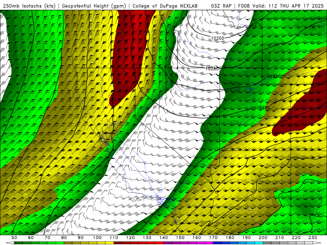The height and width of the screenshot is (245, 327).
Task: Click the 'F008 Valid: 11Z THU APR 17 2025' text
Action: [x=281, y=6]
